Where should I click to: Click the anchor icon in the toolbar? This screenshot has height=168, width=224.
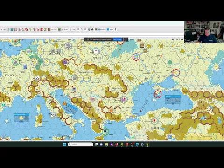click(19, 29)
